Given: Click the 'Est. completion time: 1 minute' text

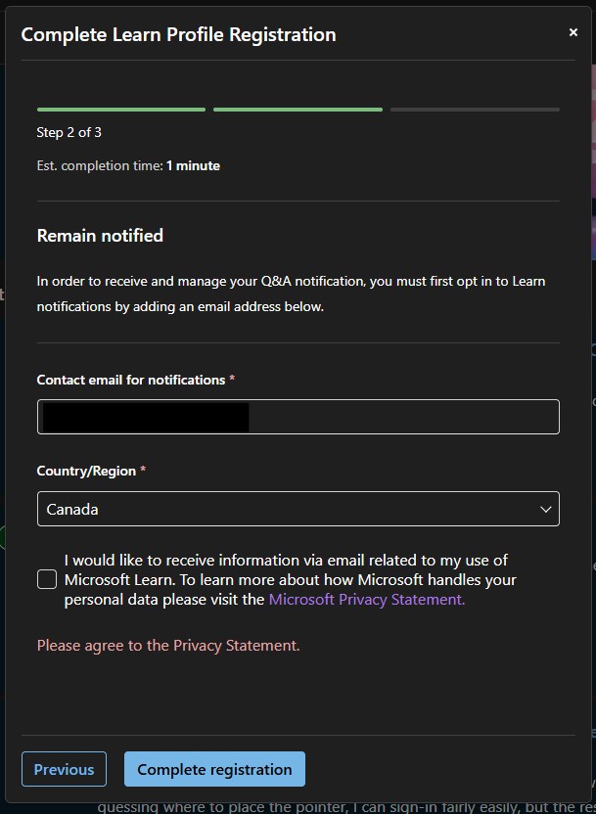Looking at the screenshot, I should pos(128,166).
